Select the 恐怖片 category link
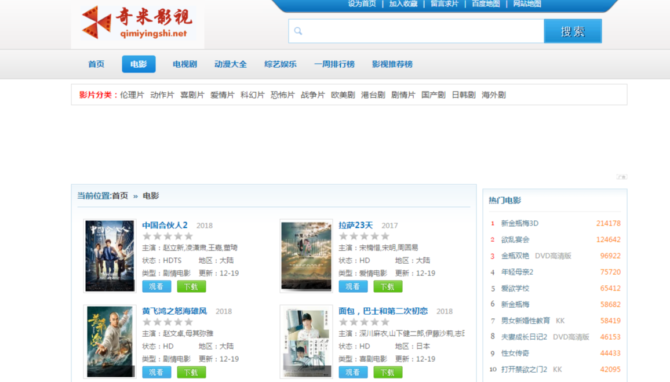This screenshot has width=670, height=382. coord(282,95)
